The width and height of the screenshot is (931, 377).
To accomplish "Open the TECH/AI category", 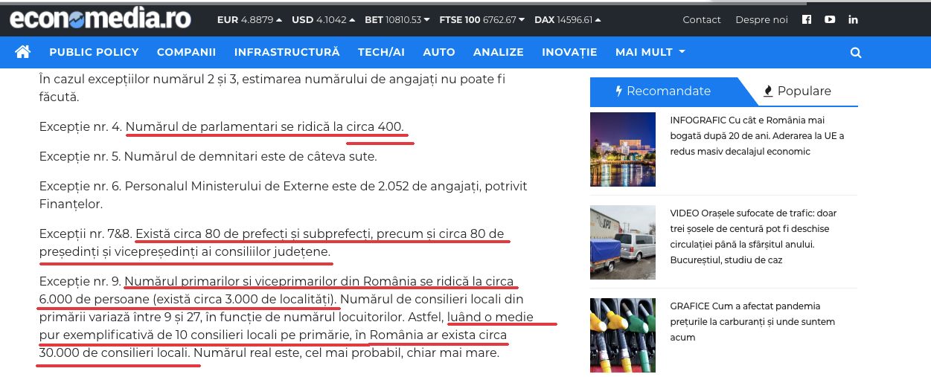I will pos(381,52).
